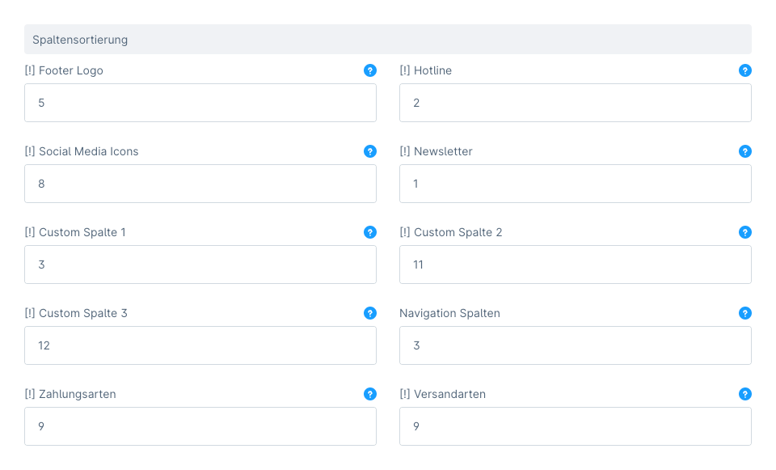Image resolution: width=776 pixels, height=470 pixels.
Task: Click the Newsletter sort order field
Action: click(575, 184)
